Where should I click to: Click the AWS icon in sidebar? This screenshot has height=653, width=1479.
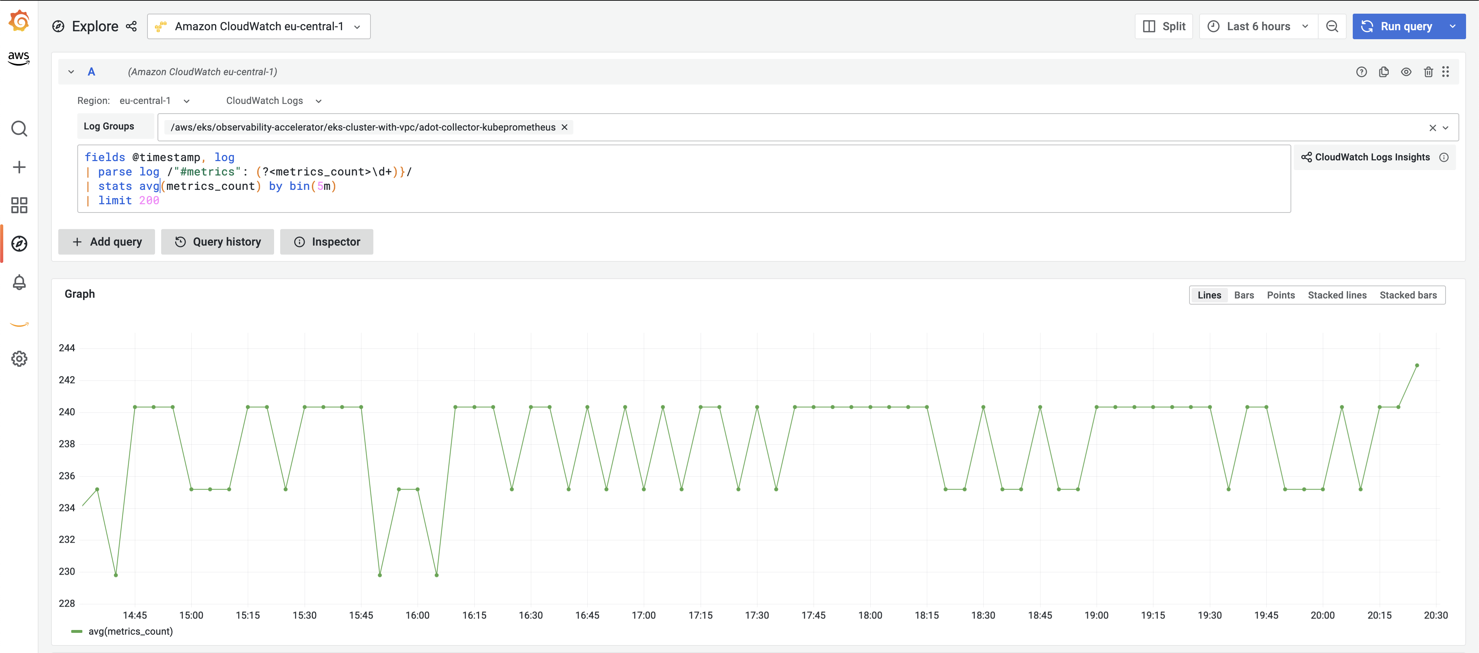point(19,58)
